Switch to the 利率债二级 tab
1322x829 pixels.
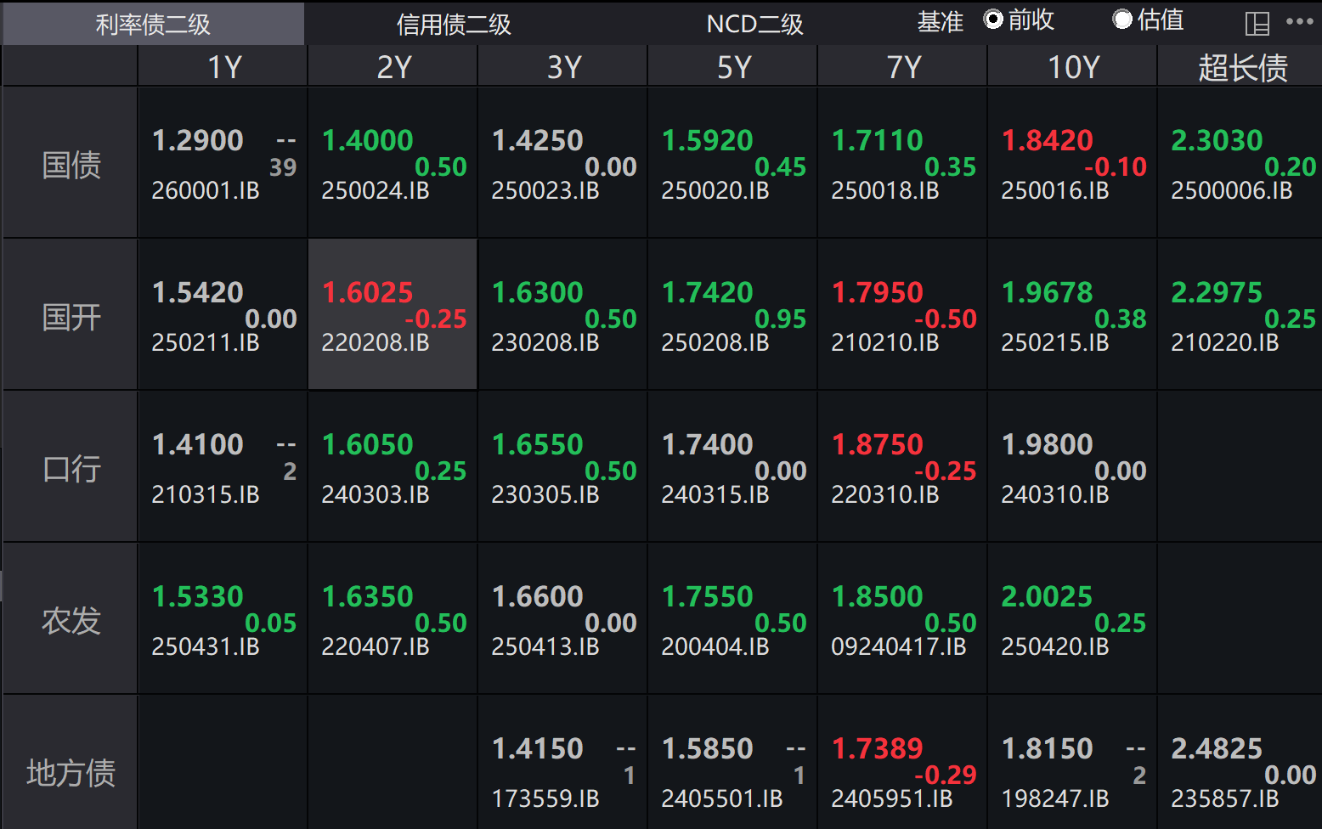(x=153, y=24)
